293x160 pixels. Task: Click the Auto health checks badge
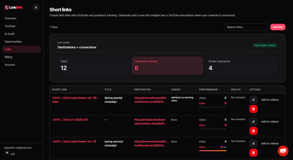pyautogui.click(x=265, y=45)
